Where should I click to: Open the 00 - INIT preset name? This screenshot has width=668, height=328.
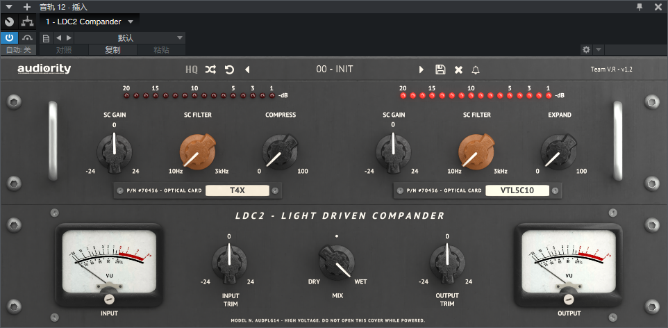point(335,69)
